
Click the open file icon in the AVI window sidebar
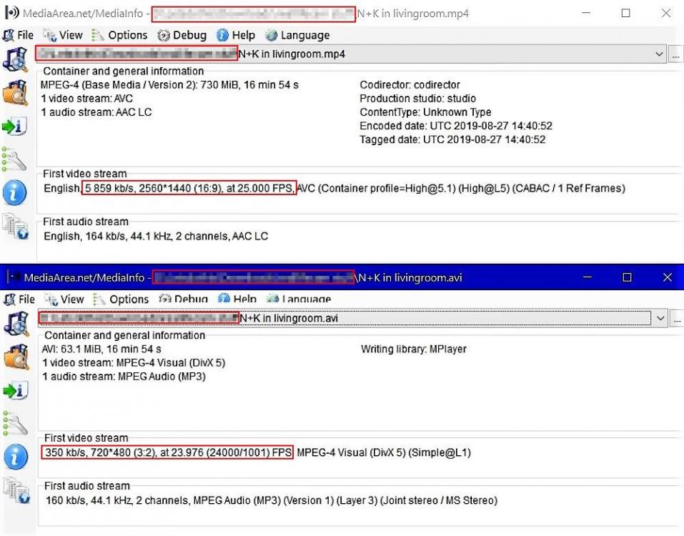click(x=15, y=324)
